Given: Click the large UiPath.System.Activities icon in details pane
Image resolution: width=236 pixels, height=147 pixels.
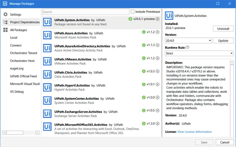Looking at the screenshot, I should pyautogui.click(x=169, y=16).
